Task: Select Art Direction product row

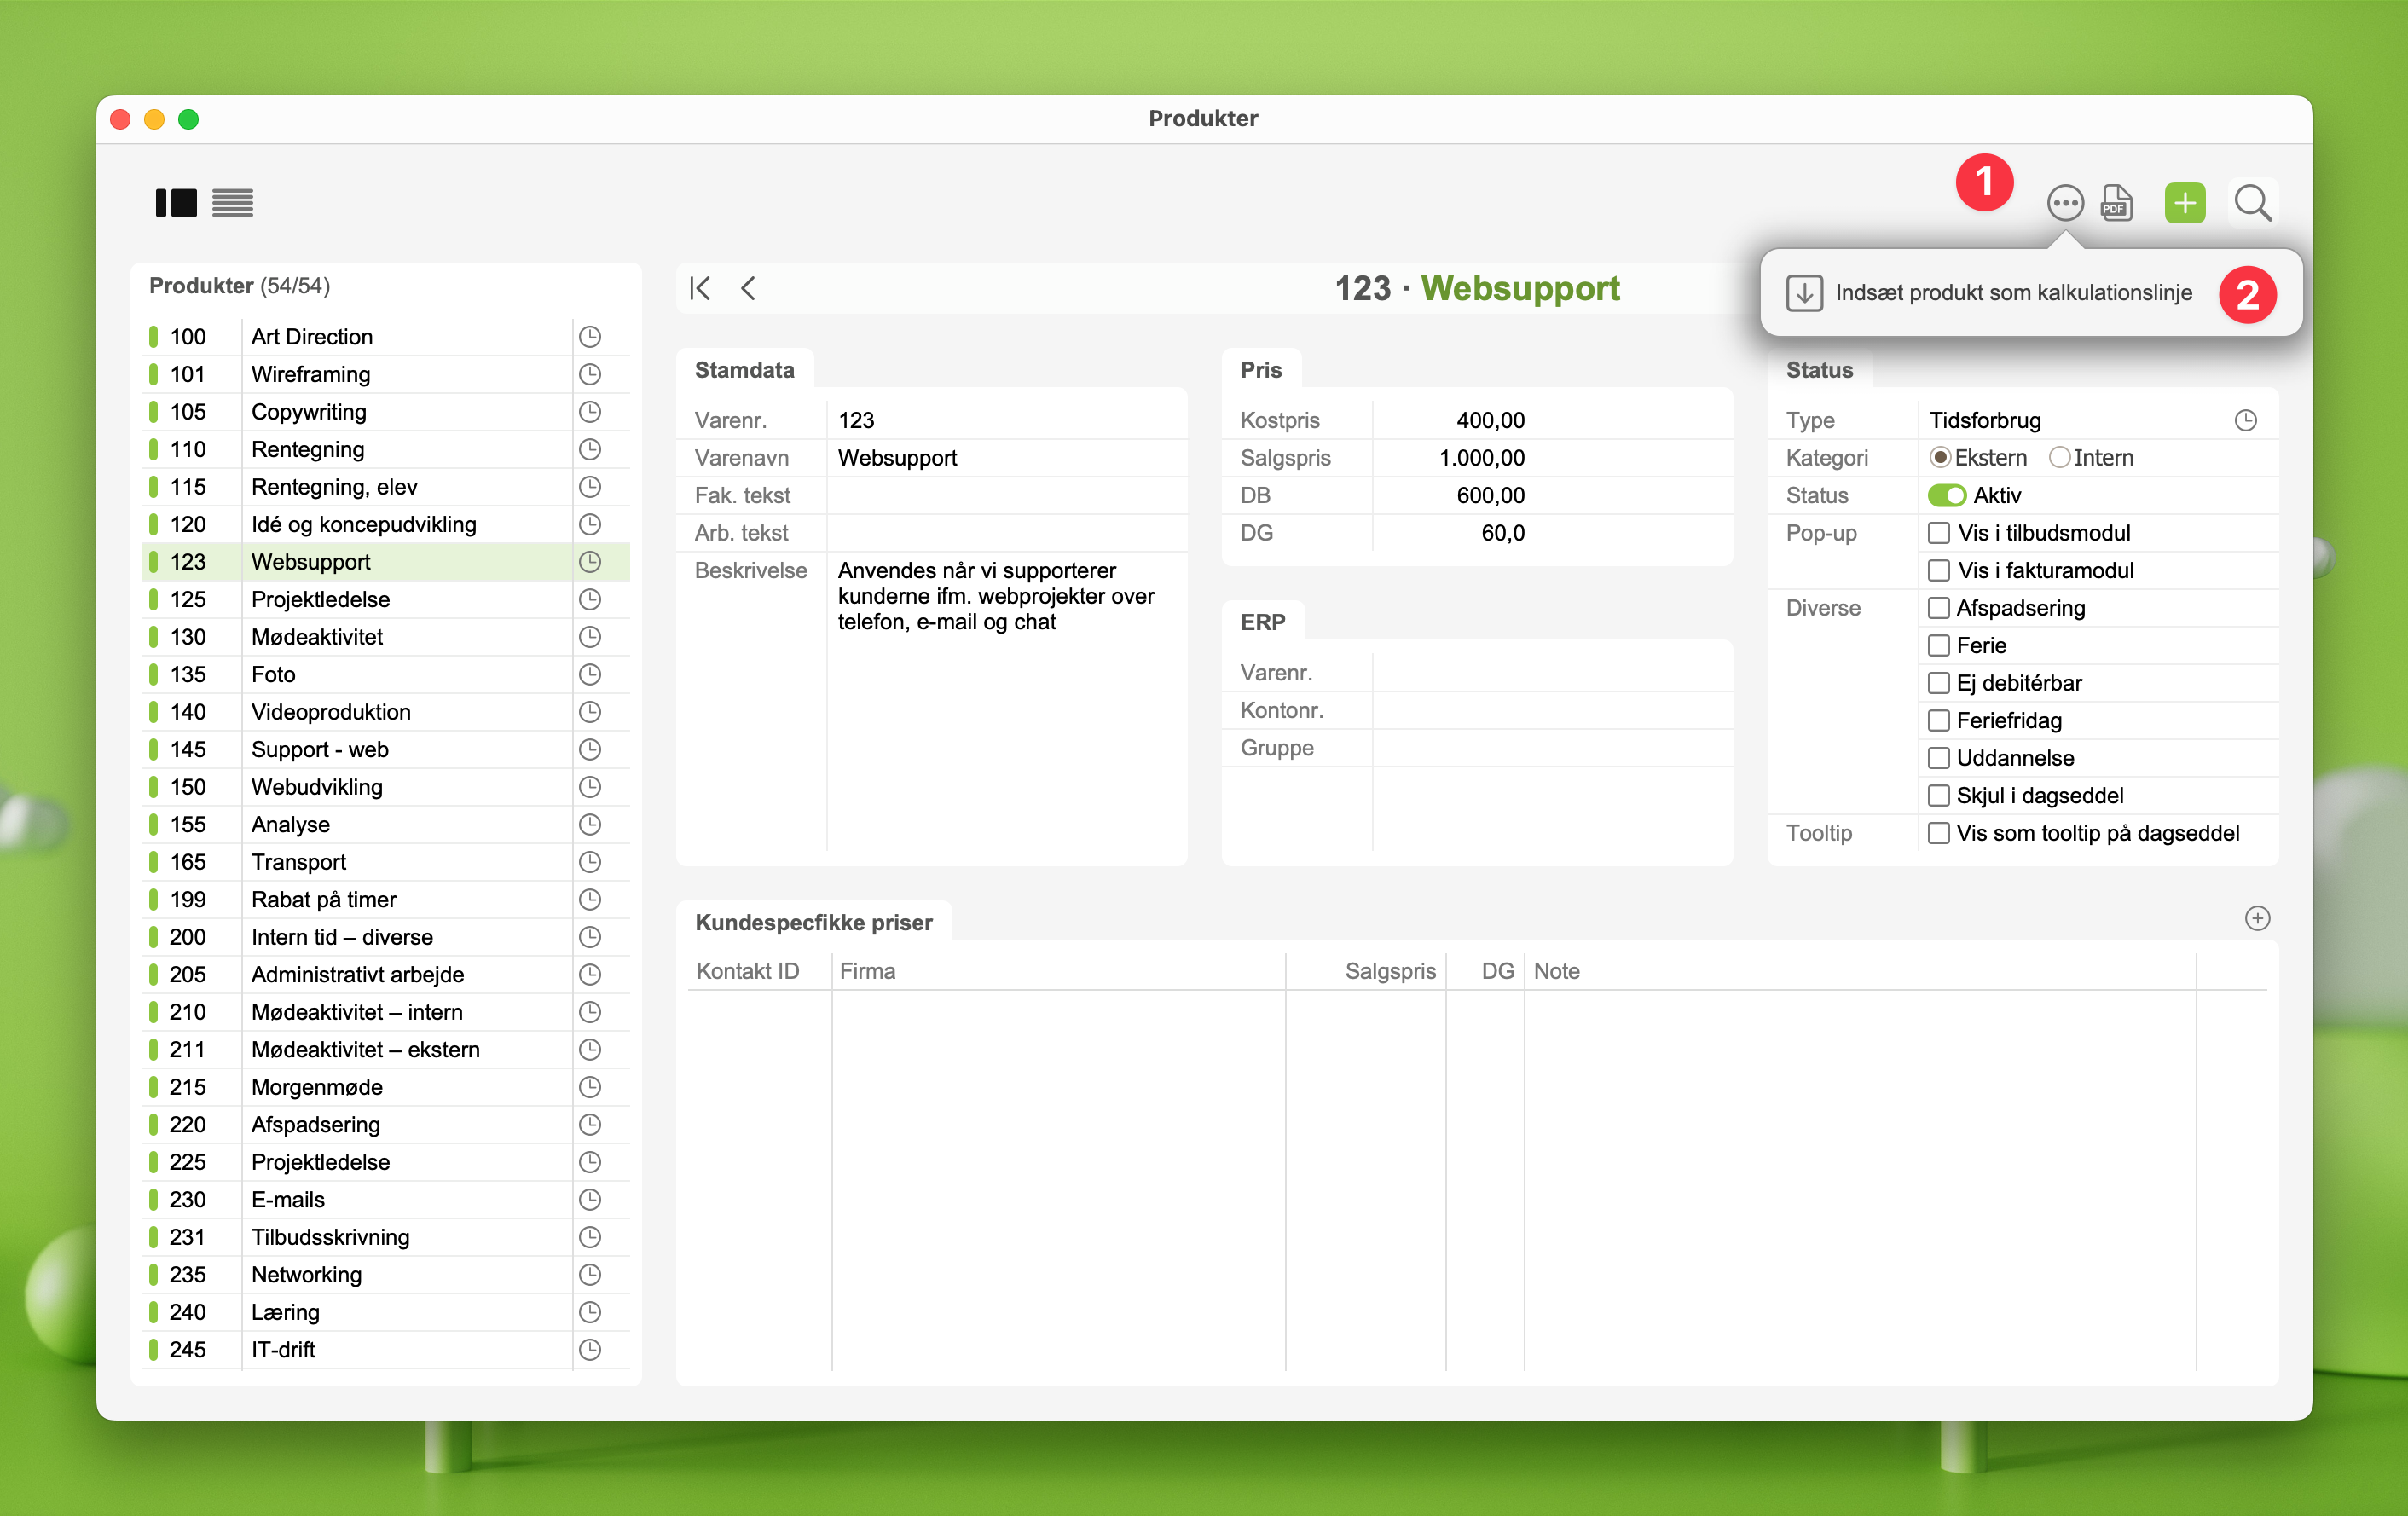Action: point(312,337)
